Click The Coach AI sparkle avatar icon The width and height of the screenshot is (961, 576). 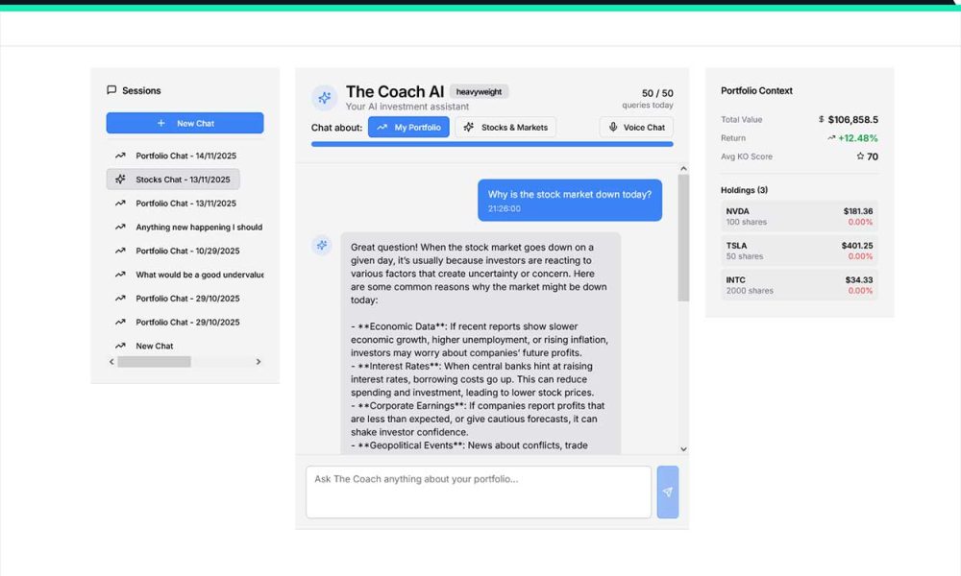coord(324,98)
